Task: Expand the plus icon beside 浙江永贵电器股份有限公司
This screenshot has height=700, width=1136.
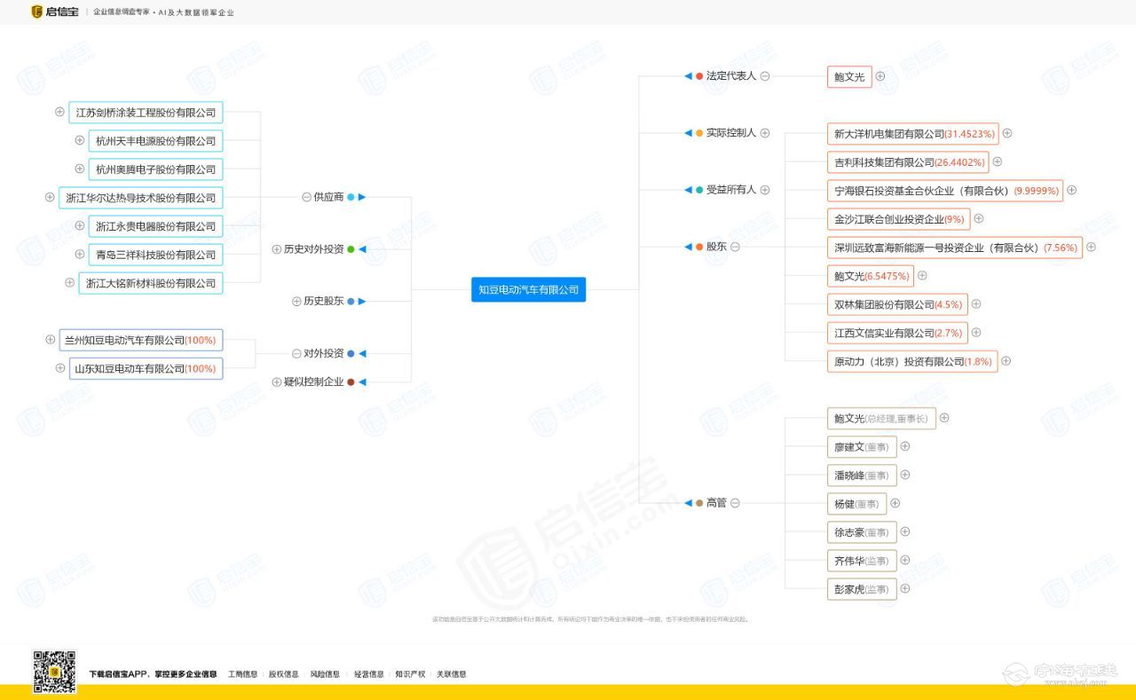Action: 80,225
